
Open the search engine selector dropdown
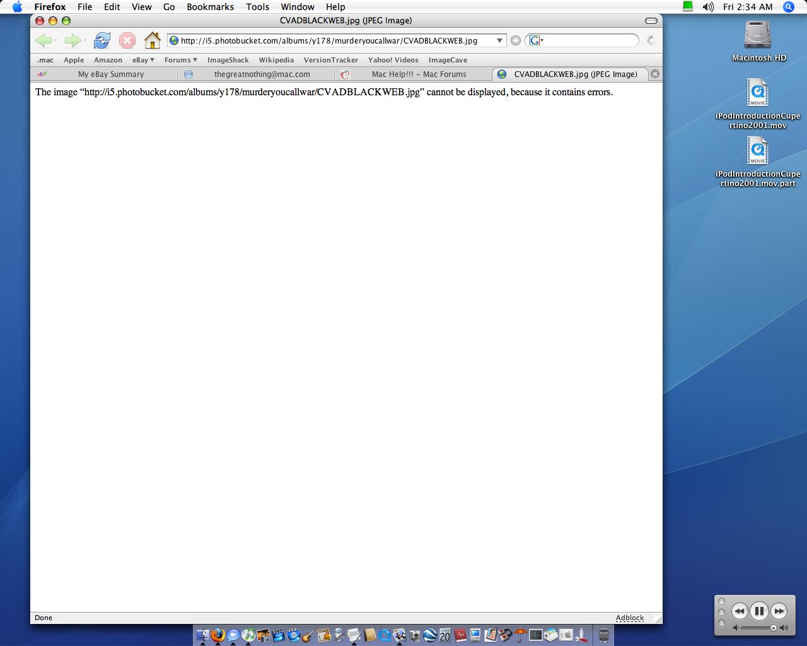[x=537, y=40]
